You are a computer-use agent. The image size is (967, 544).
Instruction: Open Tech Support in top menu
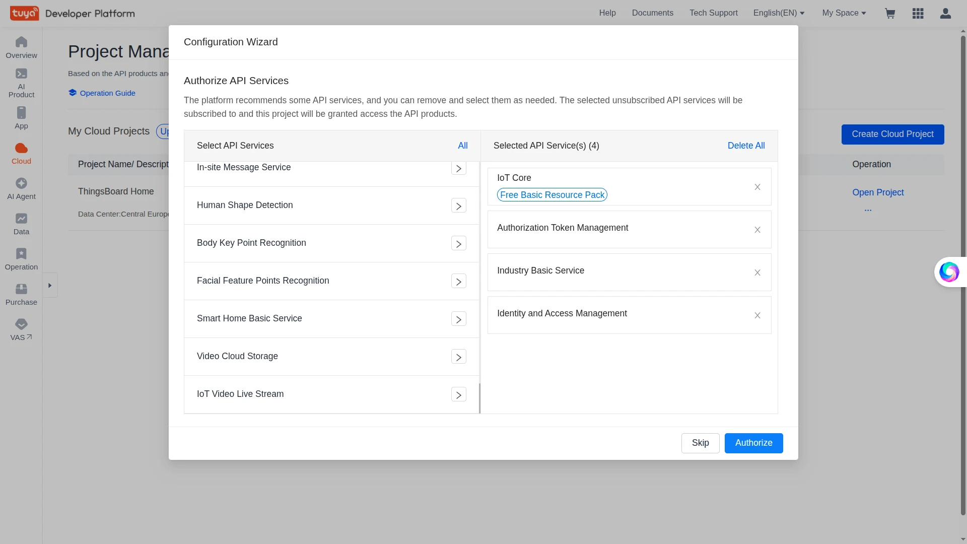click(713, 13)
